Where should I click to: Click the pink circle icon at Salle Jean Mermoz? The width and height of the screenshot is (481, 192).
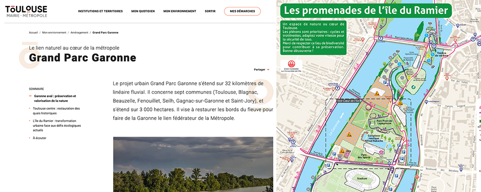[381, 152]
